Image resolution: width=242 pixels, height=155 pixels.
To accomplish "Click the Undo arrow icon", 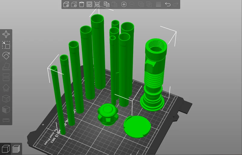I will point(168,4).
